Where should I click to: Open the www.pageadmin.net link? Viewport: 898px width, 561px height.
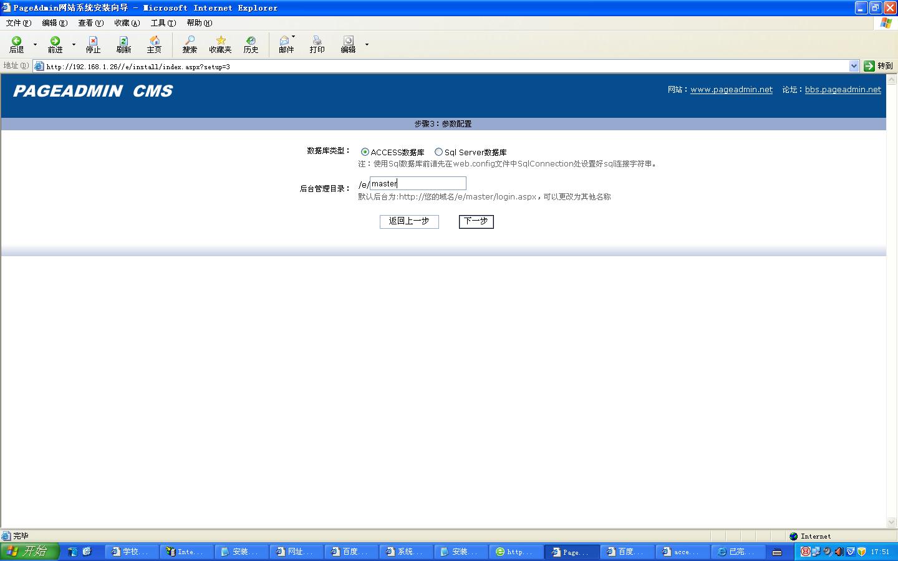click(731, 90)
